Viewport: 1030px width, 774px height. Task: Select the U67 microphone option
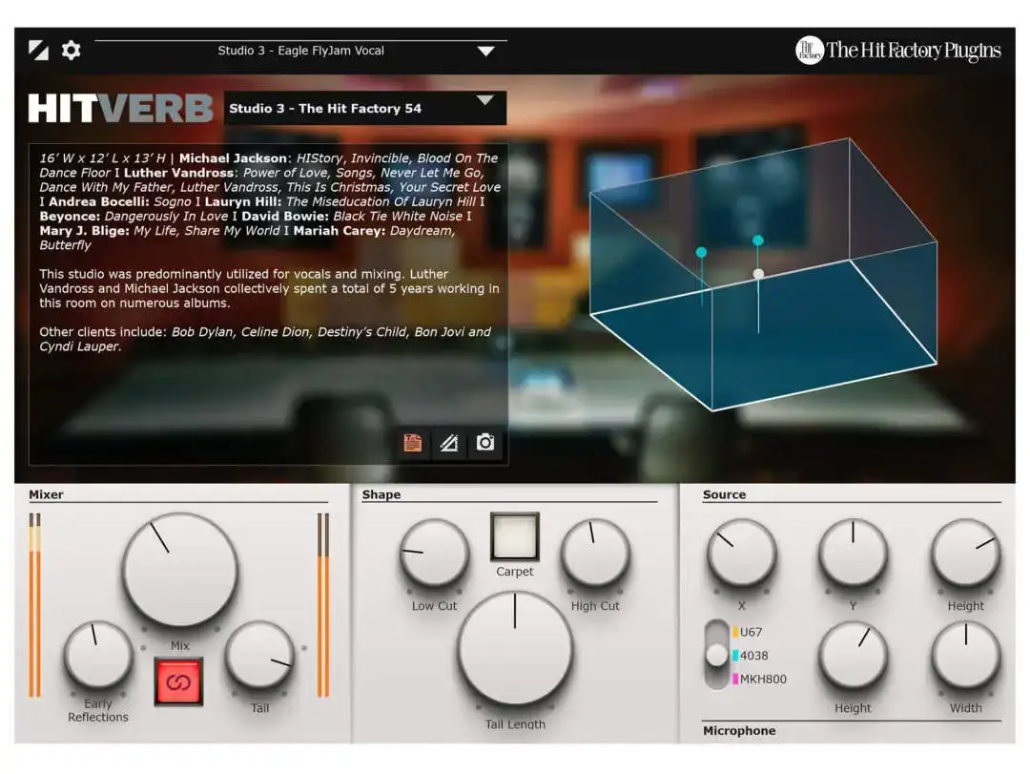pos(751,632)
